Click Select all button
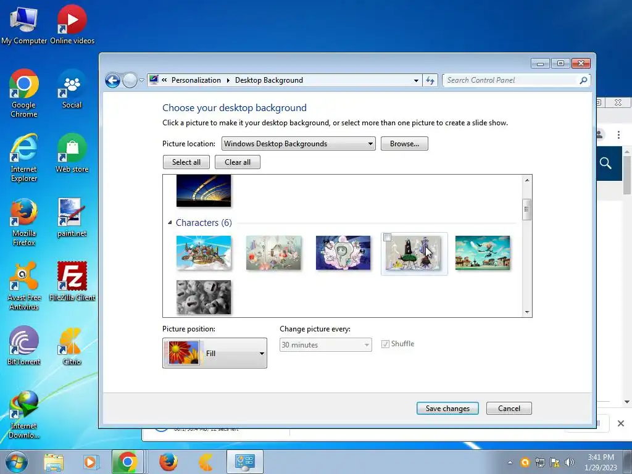 click(186, 162)
